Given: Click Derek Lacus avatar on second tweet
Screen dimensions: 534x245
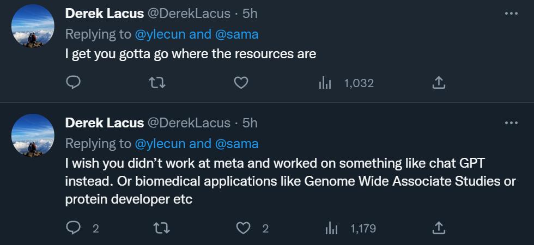Looking at the screenshot, I should (33, 135).
